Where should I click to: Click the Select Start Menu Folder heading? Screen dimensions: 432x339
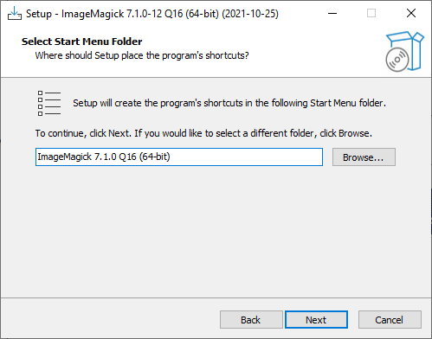(x=82, y=42)
